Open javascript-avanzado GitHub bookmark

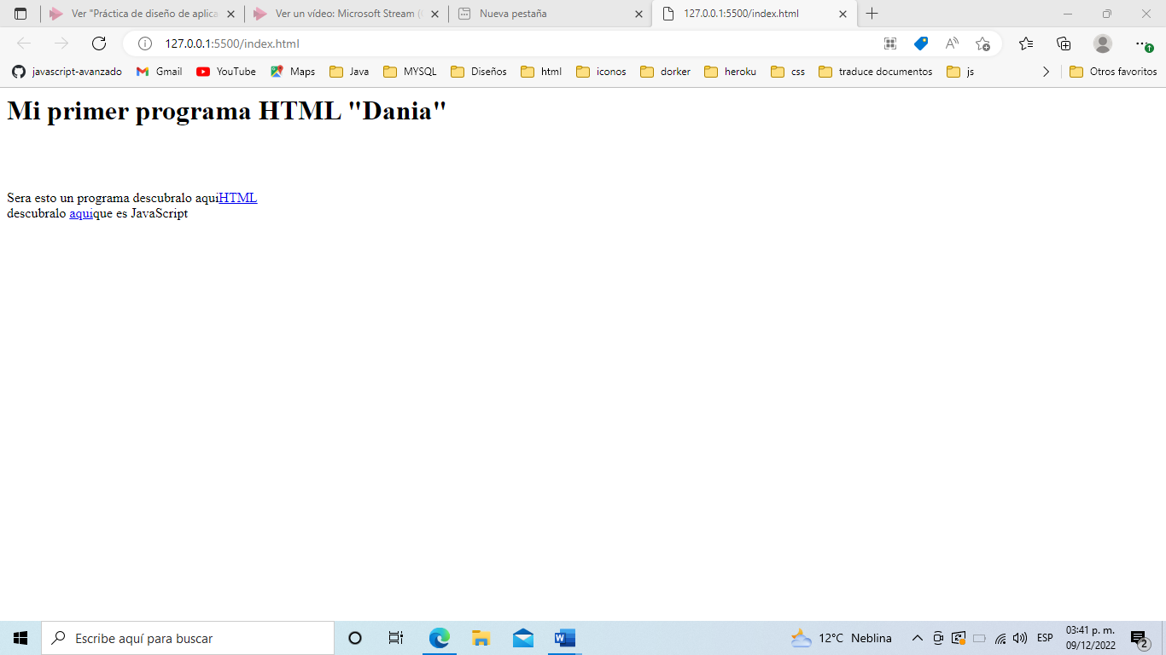tap(67, 72)
